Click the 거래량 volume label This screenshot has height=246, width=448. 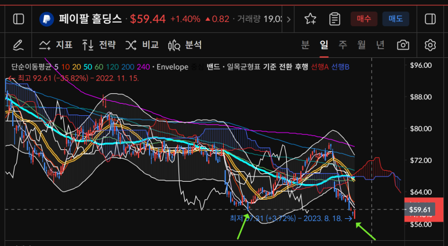pyautogui.click(x=249, y=19)
